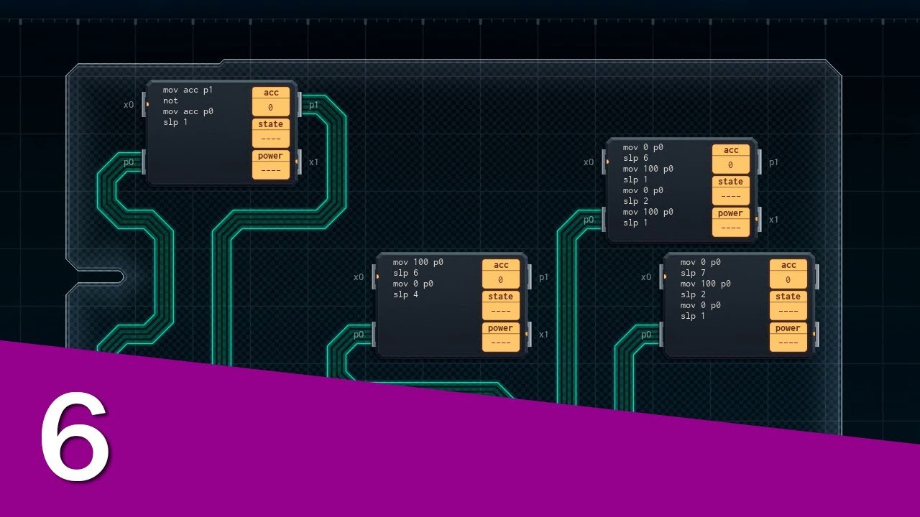Viewport: 920px width, 517px height.
Task: Click "slp 1" in the chip containing "not"
Action: point(175,122)
